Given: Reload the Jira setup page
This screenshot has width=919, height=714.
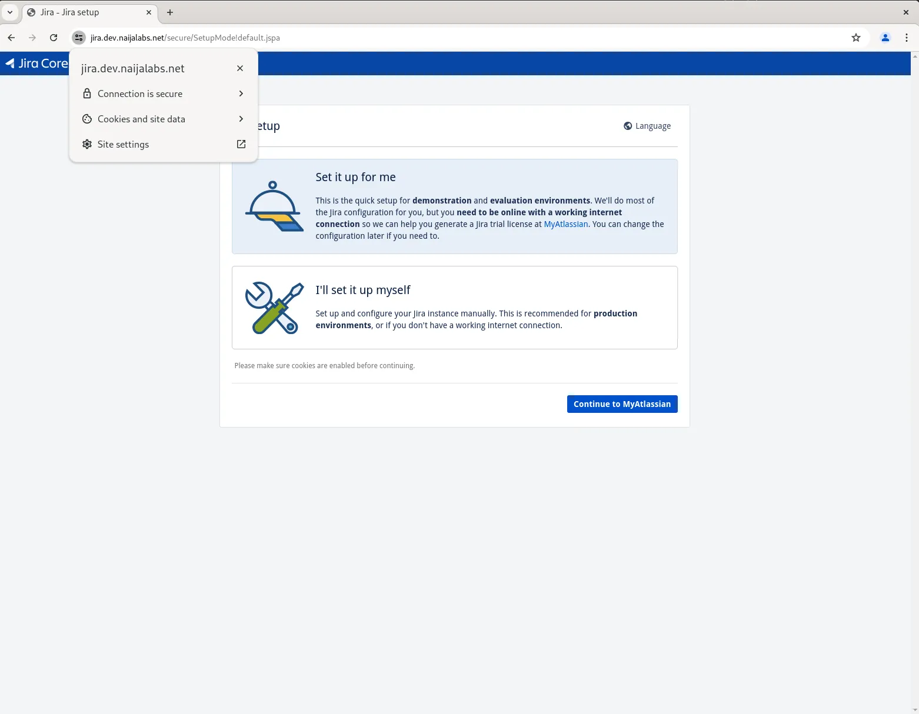Looking at the screenshot, I should tap(54, 38).
